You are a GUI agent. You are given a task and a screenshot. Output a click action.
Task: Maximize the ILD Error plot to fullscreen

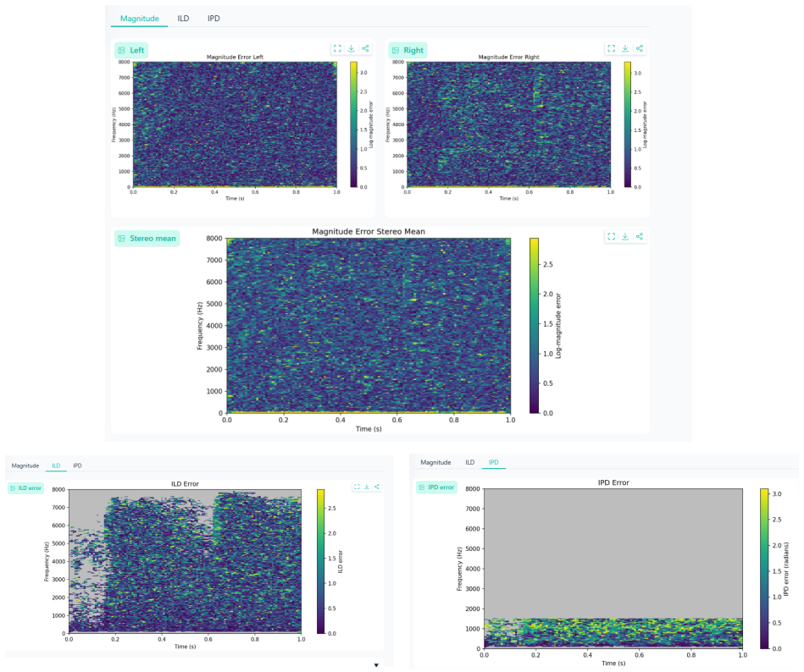(x=357, y=487)
